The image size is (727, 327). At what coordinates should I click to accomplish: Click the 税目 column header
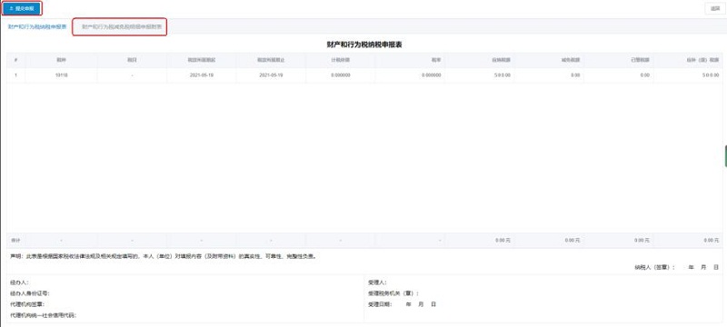click(x=132, y=60)
